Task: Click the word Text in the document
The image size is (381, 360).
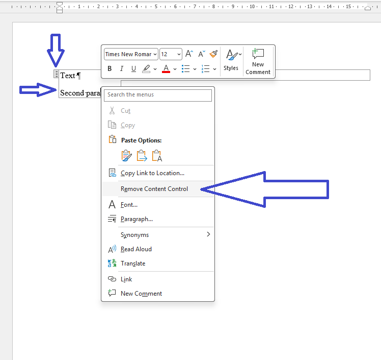Action: (68, 76)
